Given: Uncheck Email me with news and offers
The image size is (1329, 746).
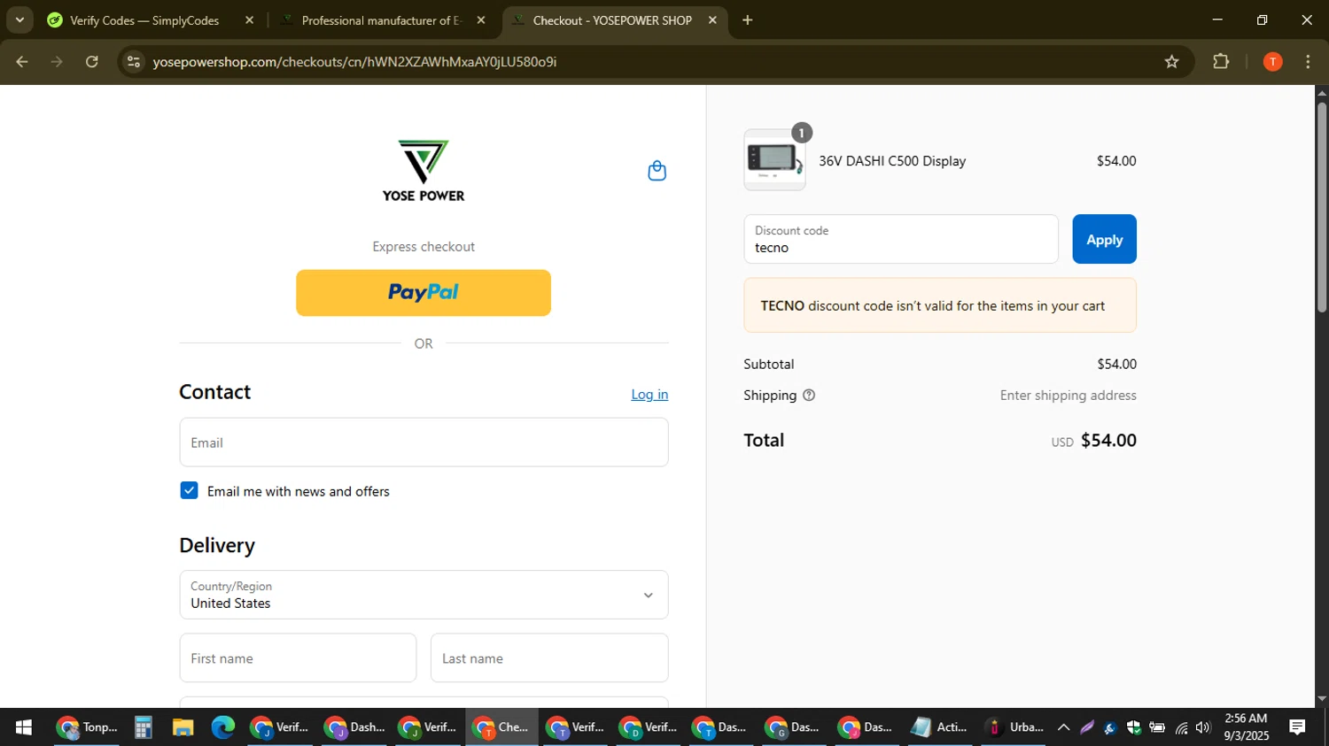Looking at the screenshot, I should pos(189,490).
